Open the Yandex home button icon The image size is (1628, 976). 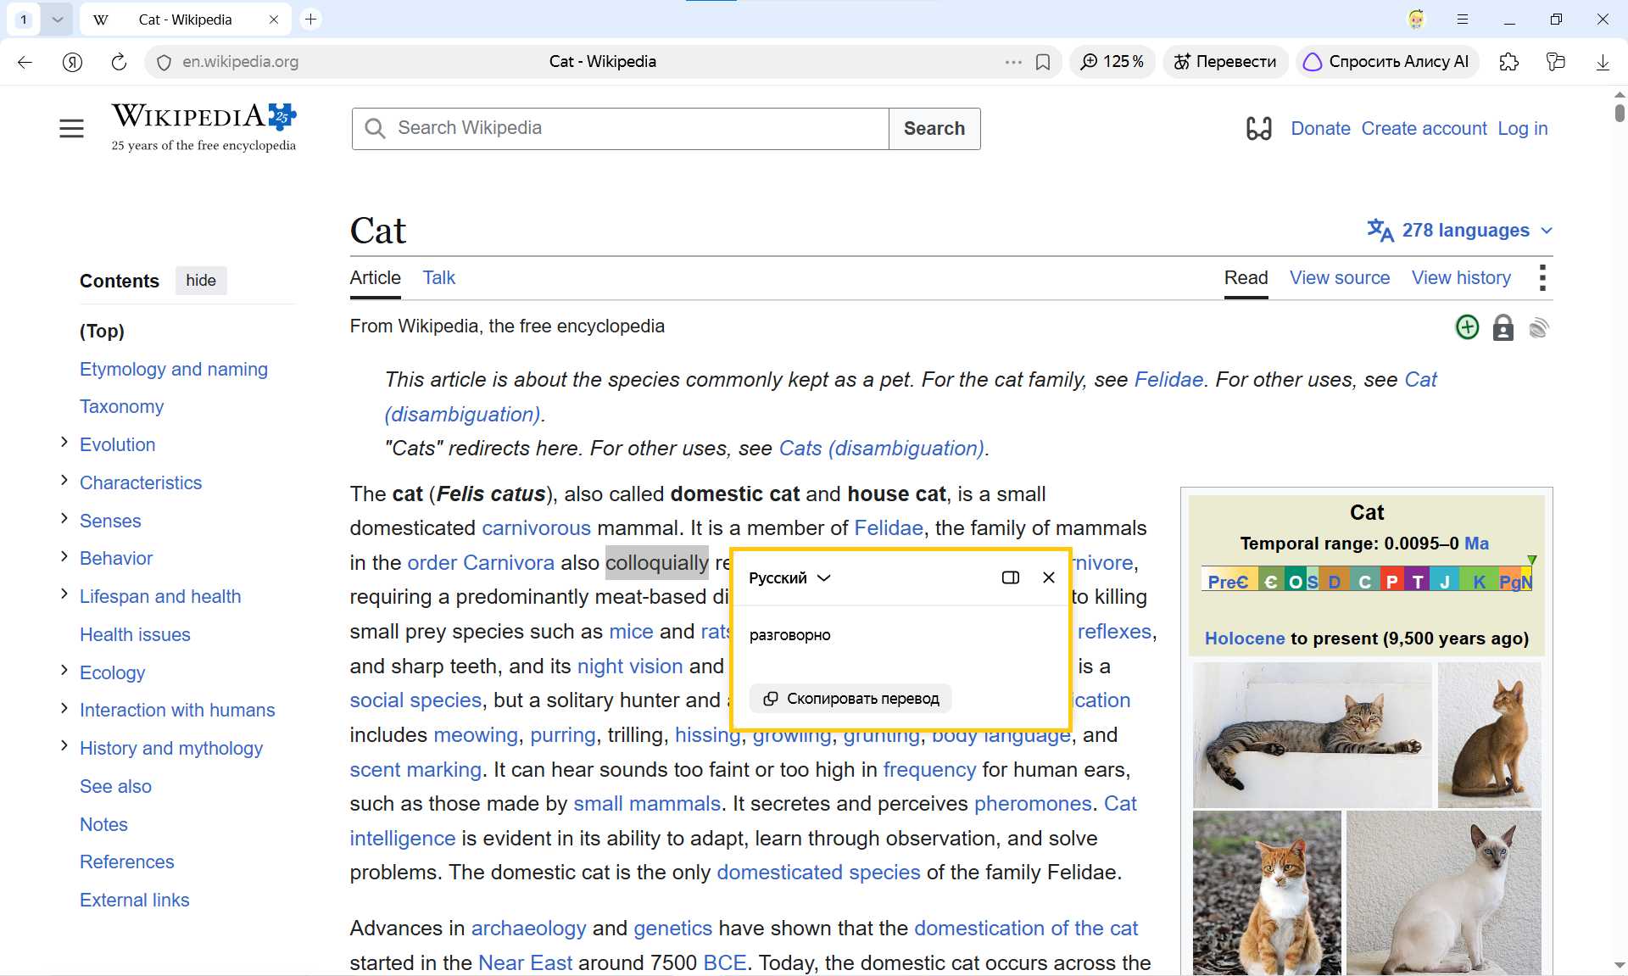coord(72,62)
